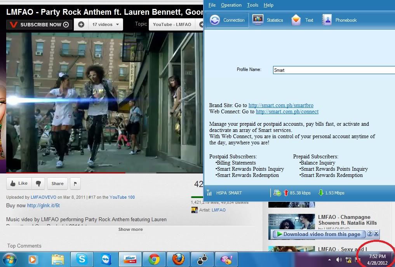Show hidden system tray icons
Image resolution: width=395 pixels, height=267 pixels.
point(330,259)
